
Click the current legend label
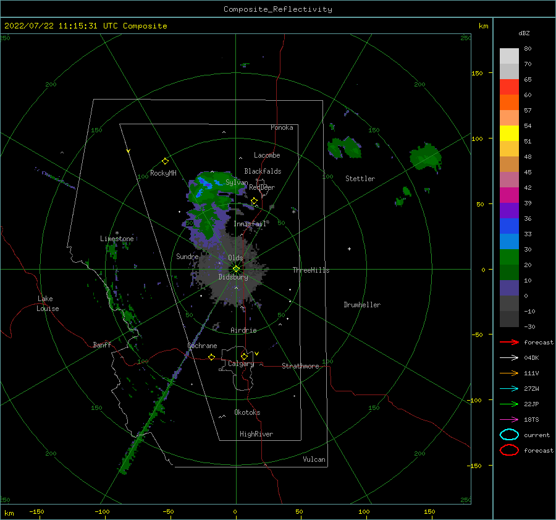point(537,435)
